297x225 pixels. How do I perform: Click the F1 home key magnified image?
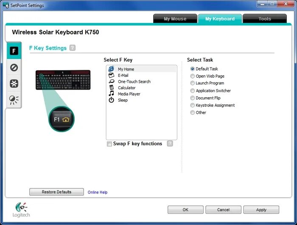[62, 119]
